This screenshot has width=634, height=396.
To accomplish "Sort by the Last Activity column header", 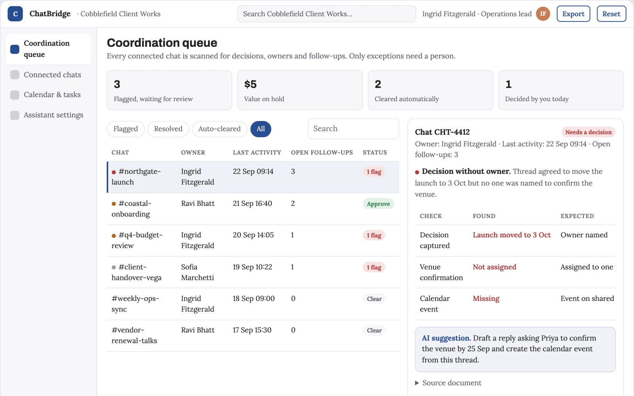I will (257, 153).
